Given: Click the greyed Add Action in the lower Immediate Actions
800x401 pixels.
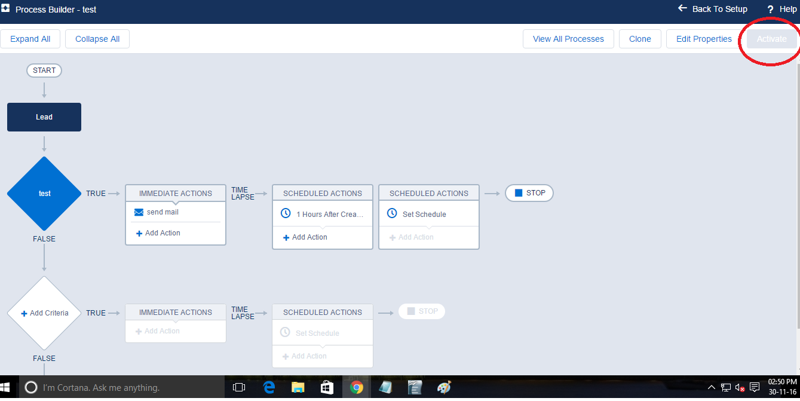Looking at the screenshot, I should (x=157, y=331).
